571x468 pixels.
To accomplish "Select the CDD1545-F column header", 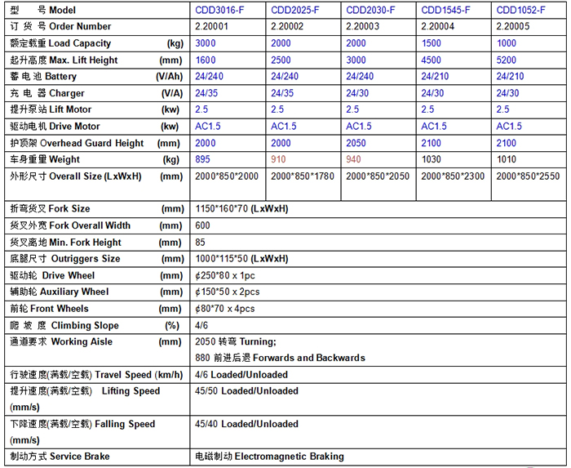I will click(x=445, y=10).
